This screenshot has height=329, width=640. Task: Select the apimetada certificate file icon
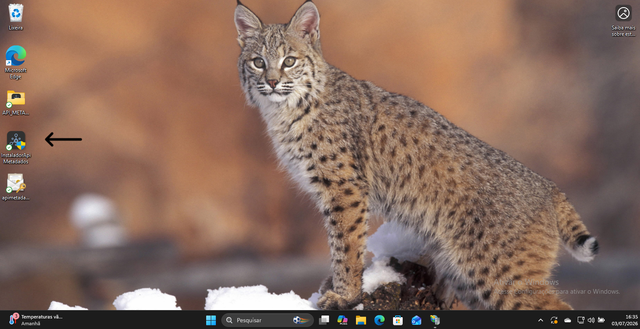click(16, 187)
